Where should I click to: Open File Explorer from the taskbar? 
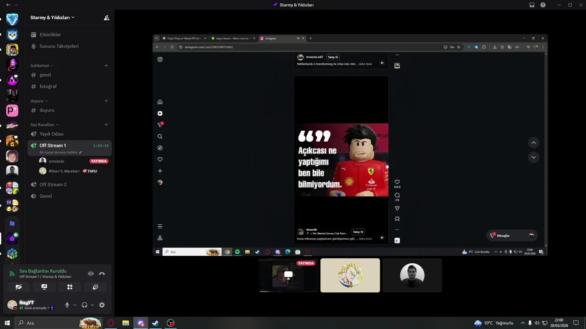pos(125,323)
